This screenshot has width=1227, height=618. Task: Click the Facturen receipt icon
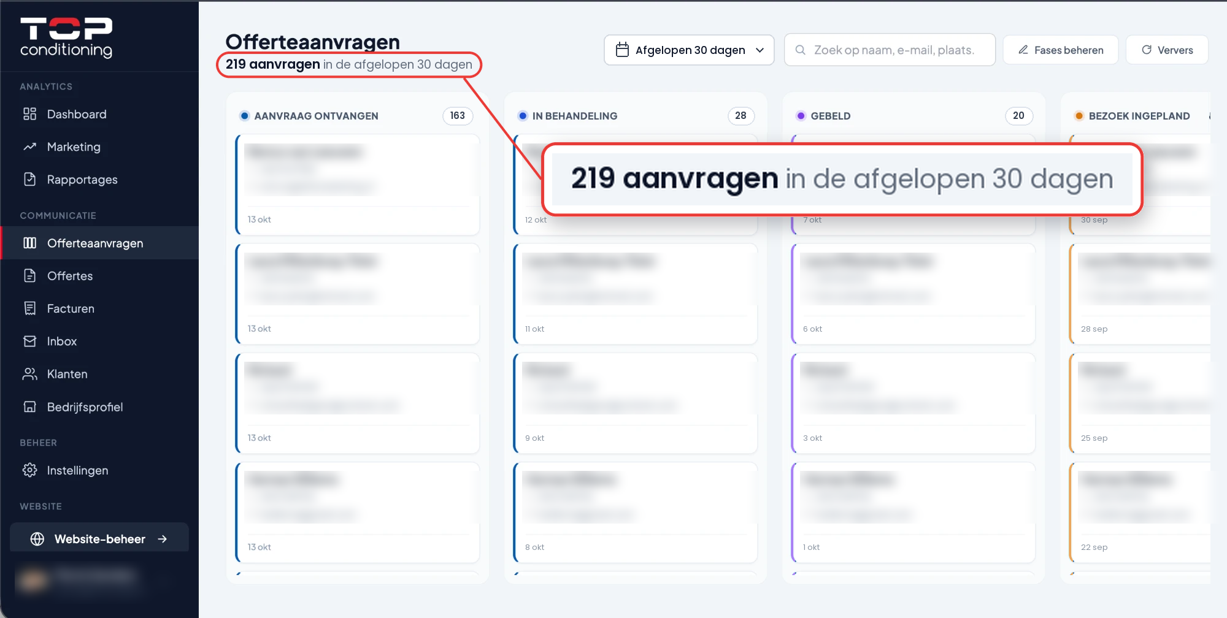point(29,308)
